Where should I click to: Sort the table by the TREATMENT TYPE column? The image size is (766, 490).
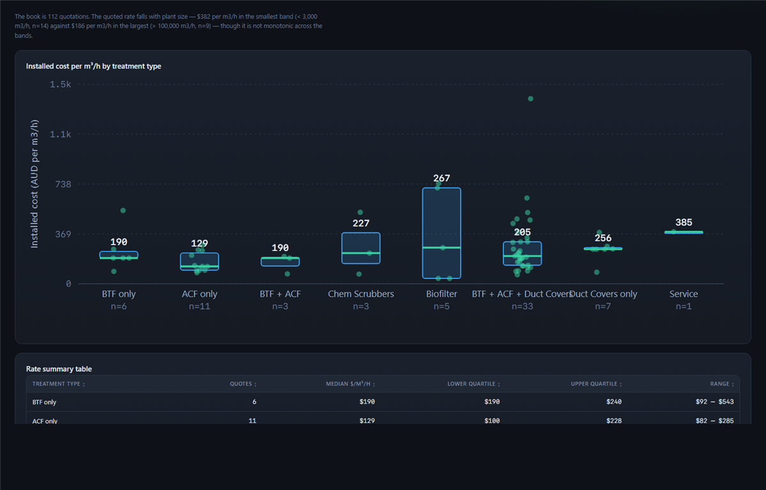(59, 384)
